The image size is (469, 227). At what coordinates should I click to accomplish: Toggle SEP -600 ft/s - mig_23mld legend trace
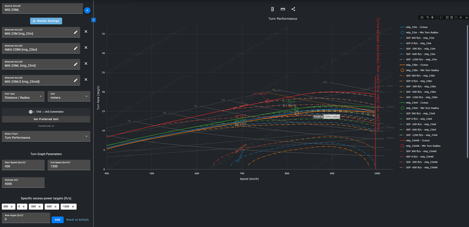pos(419,167)
